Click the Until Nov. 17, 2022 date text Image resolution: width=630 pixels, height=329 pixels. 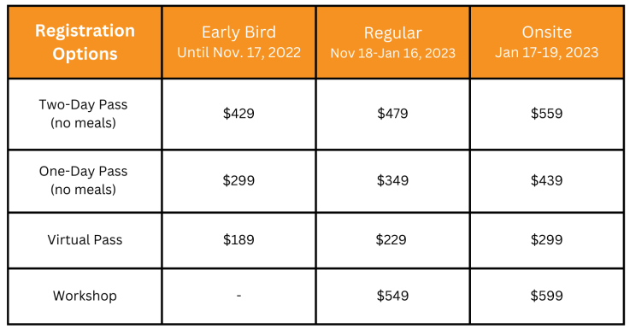click(239, 53)
